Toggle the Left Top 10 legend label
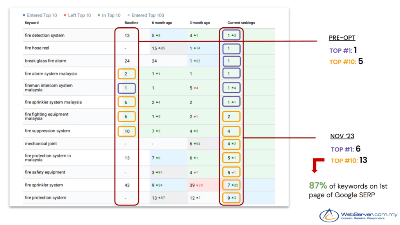 click(79, 16)
